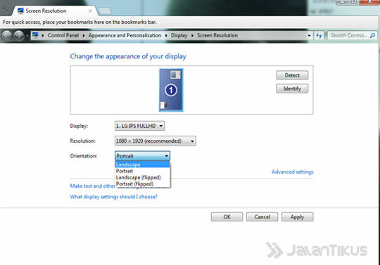
Task: Confirm with the OK button
Action: 227,216
